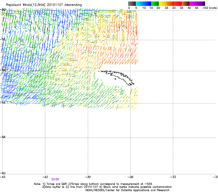The width and height of the screenshot is (218, 192).
Task: Click the South Georgia island outline
Action: (x=117, y=77)
